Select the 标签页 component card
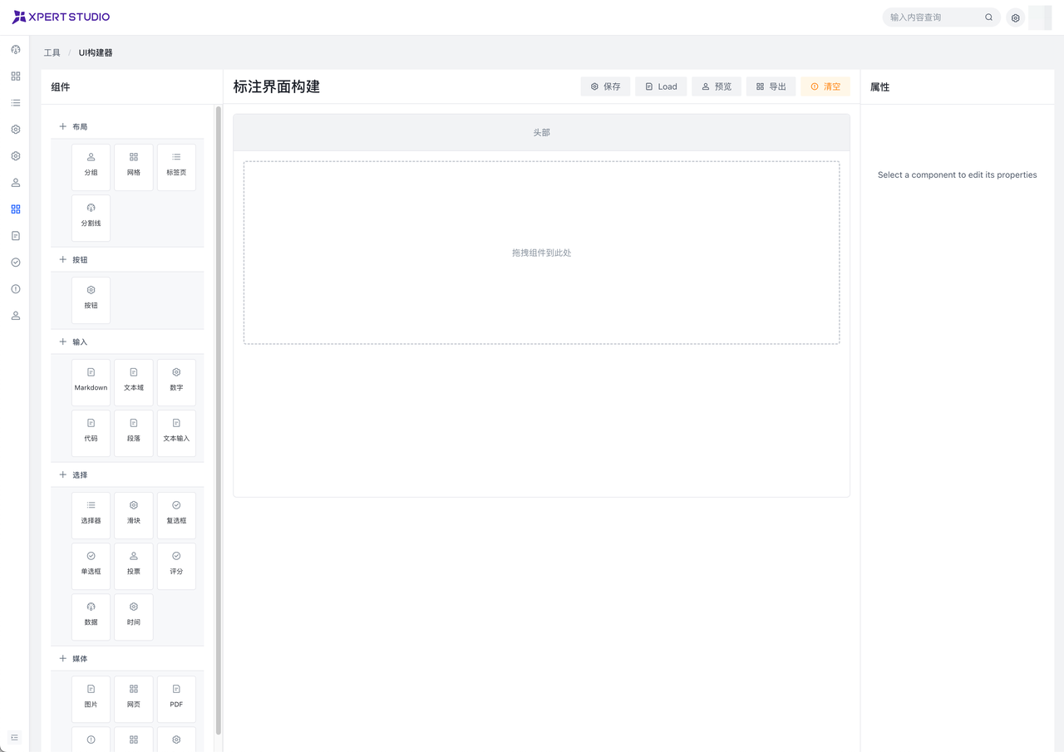Screen dimensions: 1064x752 tap(176, 167)
